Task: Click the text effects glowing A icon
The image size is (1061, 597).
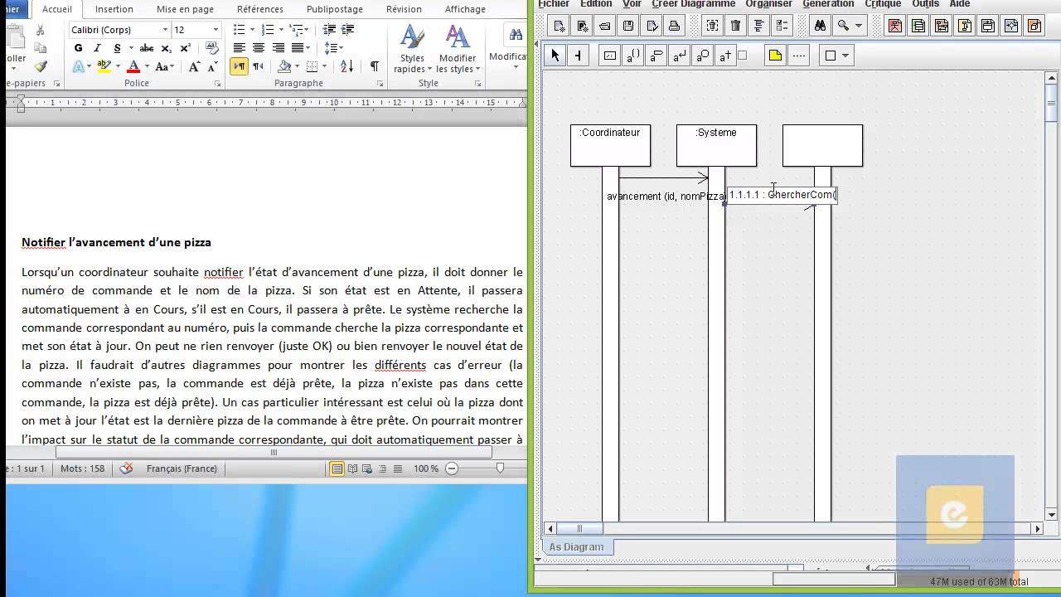Action: pos(79,66)
